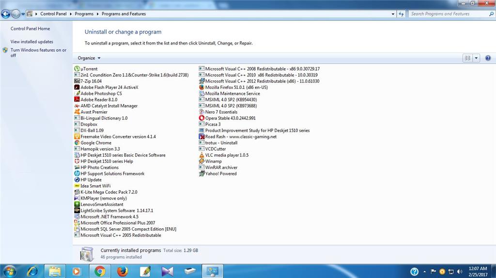Click the Adobe Flash Player 24 ActiveX icon

(x=77, y=87)
